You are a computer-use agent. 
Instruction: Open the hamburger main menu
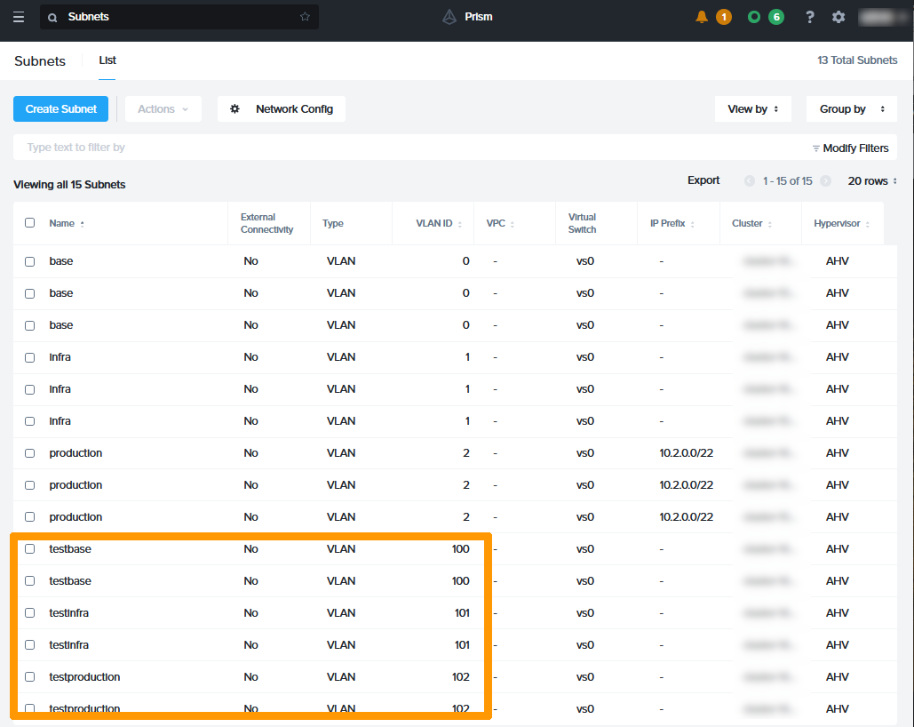pos(19,17)
